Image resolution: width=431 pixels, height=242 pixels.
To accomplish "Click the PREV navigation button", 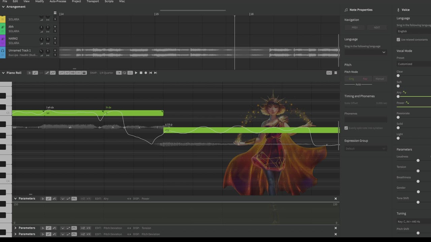I will (x=355, y=28).
